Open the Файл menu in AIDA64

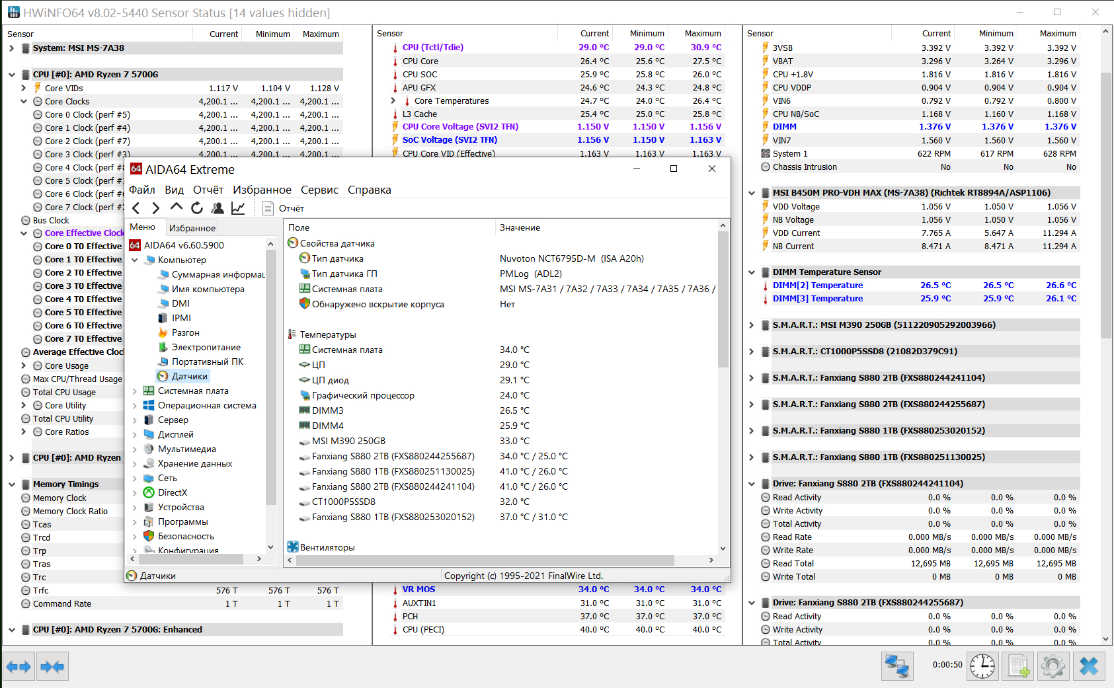142,190
